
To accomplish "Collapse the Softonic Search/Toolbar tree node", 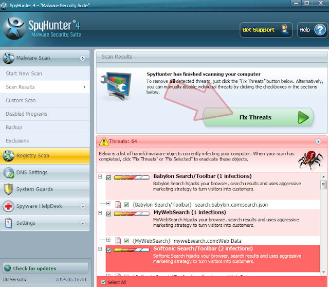I will coord(100,249).
